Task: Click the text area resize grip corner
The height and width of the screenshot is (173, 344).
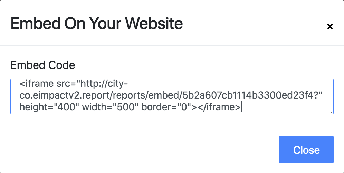Action: (331, 112)
